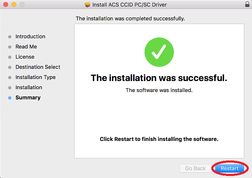Select the Installation step
Image resolution: width=252 pixels, height=178 pixels.
pos(29,87)
